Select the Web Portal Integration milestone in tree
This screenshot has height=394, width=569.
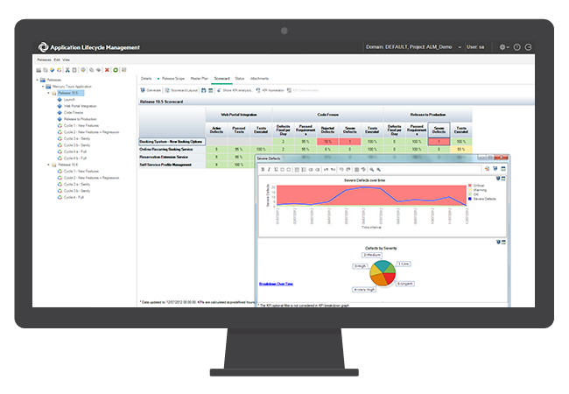pyautogui.click(x=80, y=106)
